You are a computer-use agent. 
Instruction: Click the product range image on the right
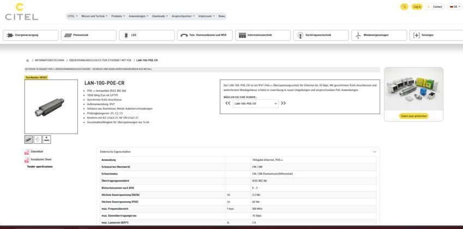[413, 89]
